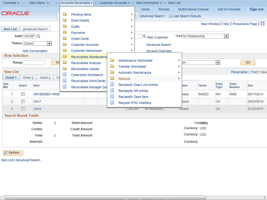Open the Favorites dropdown menu

coord(12,3)
